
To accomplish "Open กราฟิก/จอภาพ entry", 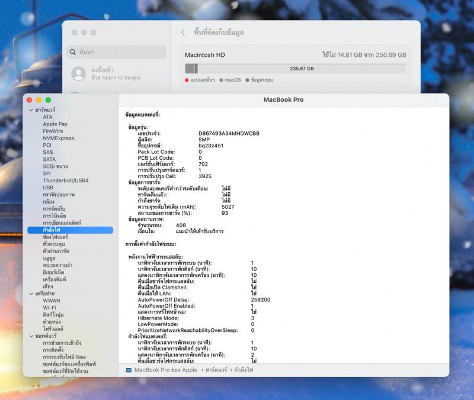I will [59, 195].
